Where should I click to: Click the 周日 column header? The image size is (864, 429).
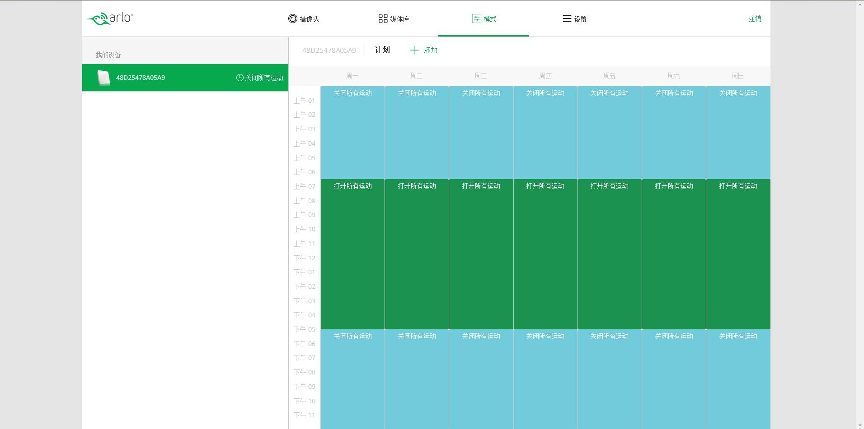click(737, 76)
